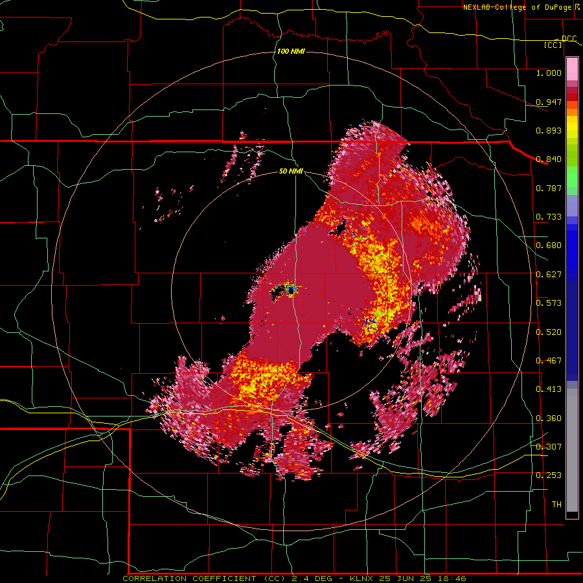Click the 25 JUN 25 date text
Screen dimensions: 583x583
click(405, 578)
